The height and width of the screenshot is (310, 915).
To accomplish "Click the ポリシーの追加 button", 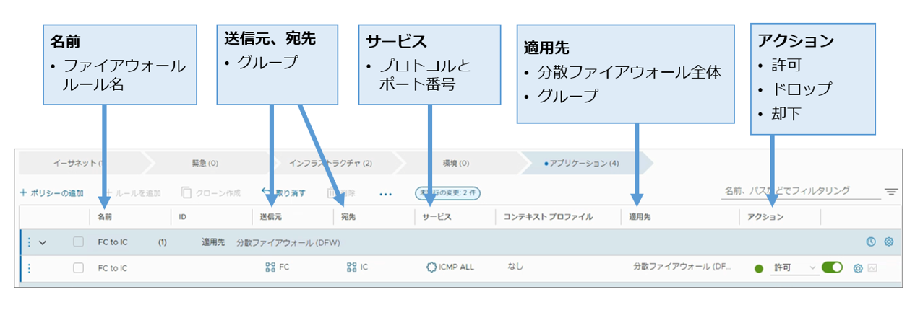I will point(51,193).
